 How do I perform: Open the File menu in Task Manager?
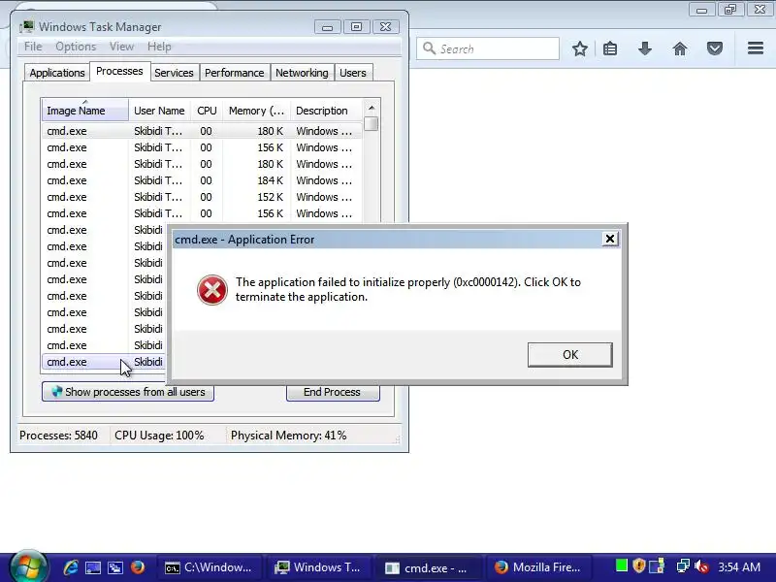point(33,47)
